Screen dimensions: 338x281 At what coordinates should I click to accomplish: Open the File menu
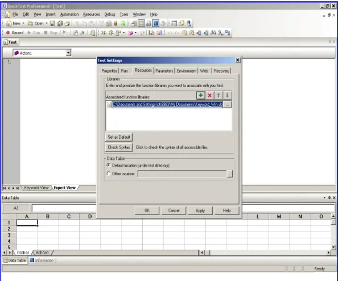click(15, 14)
